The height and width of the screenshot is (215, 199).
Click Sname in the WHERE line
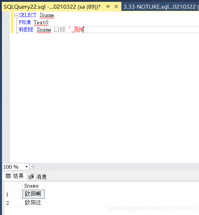44,30
